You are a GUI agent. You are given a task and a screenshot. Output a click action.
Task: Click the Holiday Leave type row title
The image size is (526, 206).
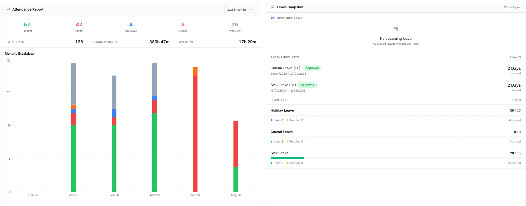point(282,110)
